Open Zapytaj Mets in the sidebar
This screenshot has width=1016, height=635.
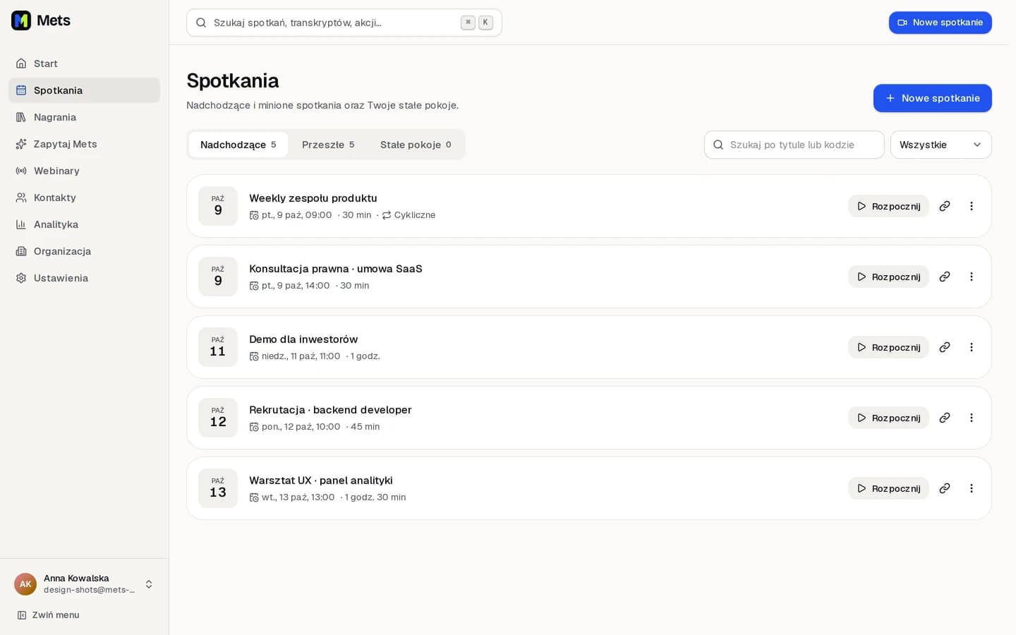pos(84,144)
